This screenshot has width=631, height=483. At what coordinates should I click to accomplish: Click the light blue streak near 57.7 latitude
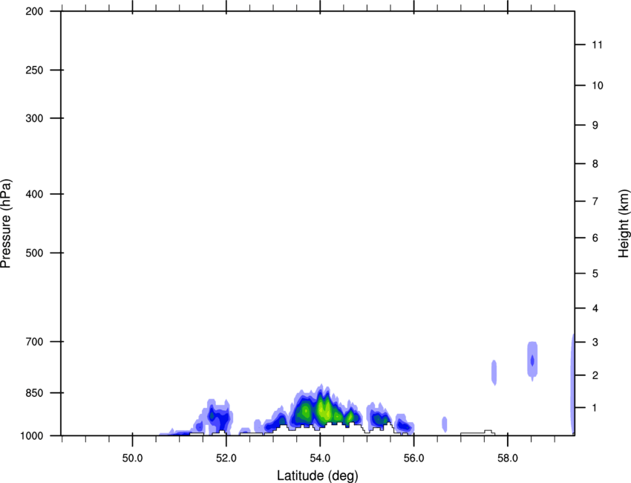[x=494, y=372]
